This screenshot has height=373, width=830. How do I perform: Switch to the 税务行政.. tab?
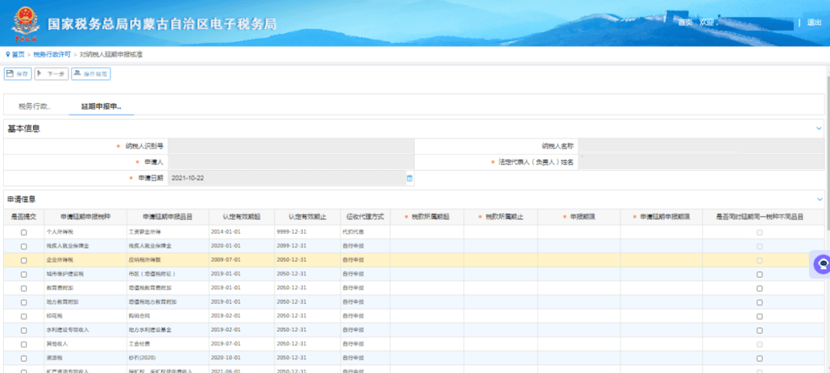click(35, 106)
